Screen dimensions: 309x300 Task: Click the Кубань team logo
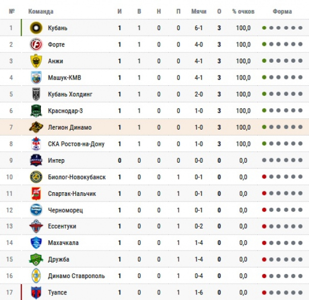pyautogui.click(x=35, y=28)
